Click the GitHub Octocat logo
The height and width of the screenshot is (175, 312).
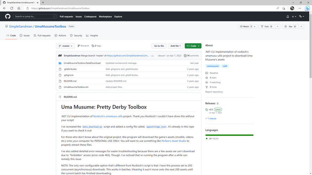click(x=8, y=17)
